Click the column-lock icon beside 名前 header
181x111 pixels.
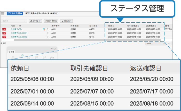coord(20,26)
